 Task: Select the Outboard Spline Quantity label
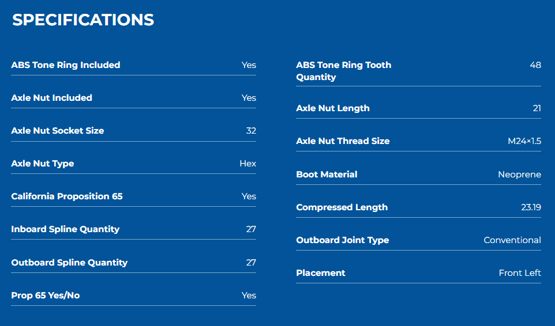pos(69,263)
